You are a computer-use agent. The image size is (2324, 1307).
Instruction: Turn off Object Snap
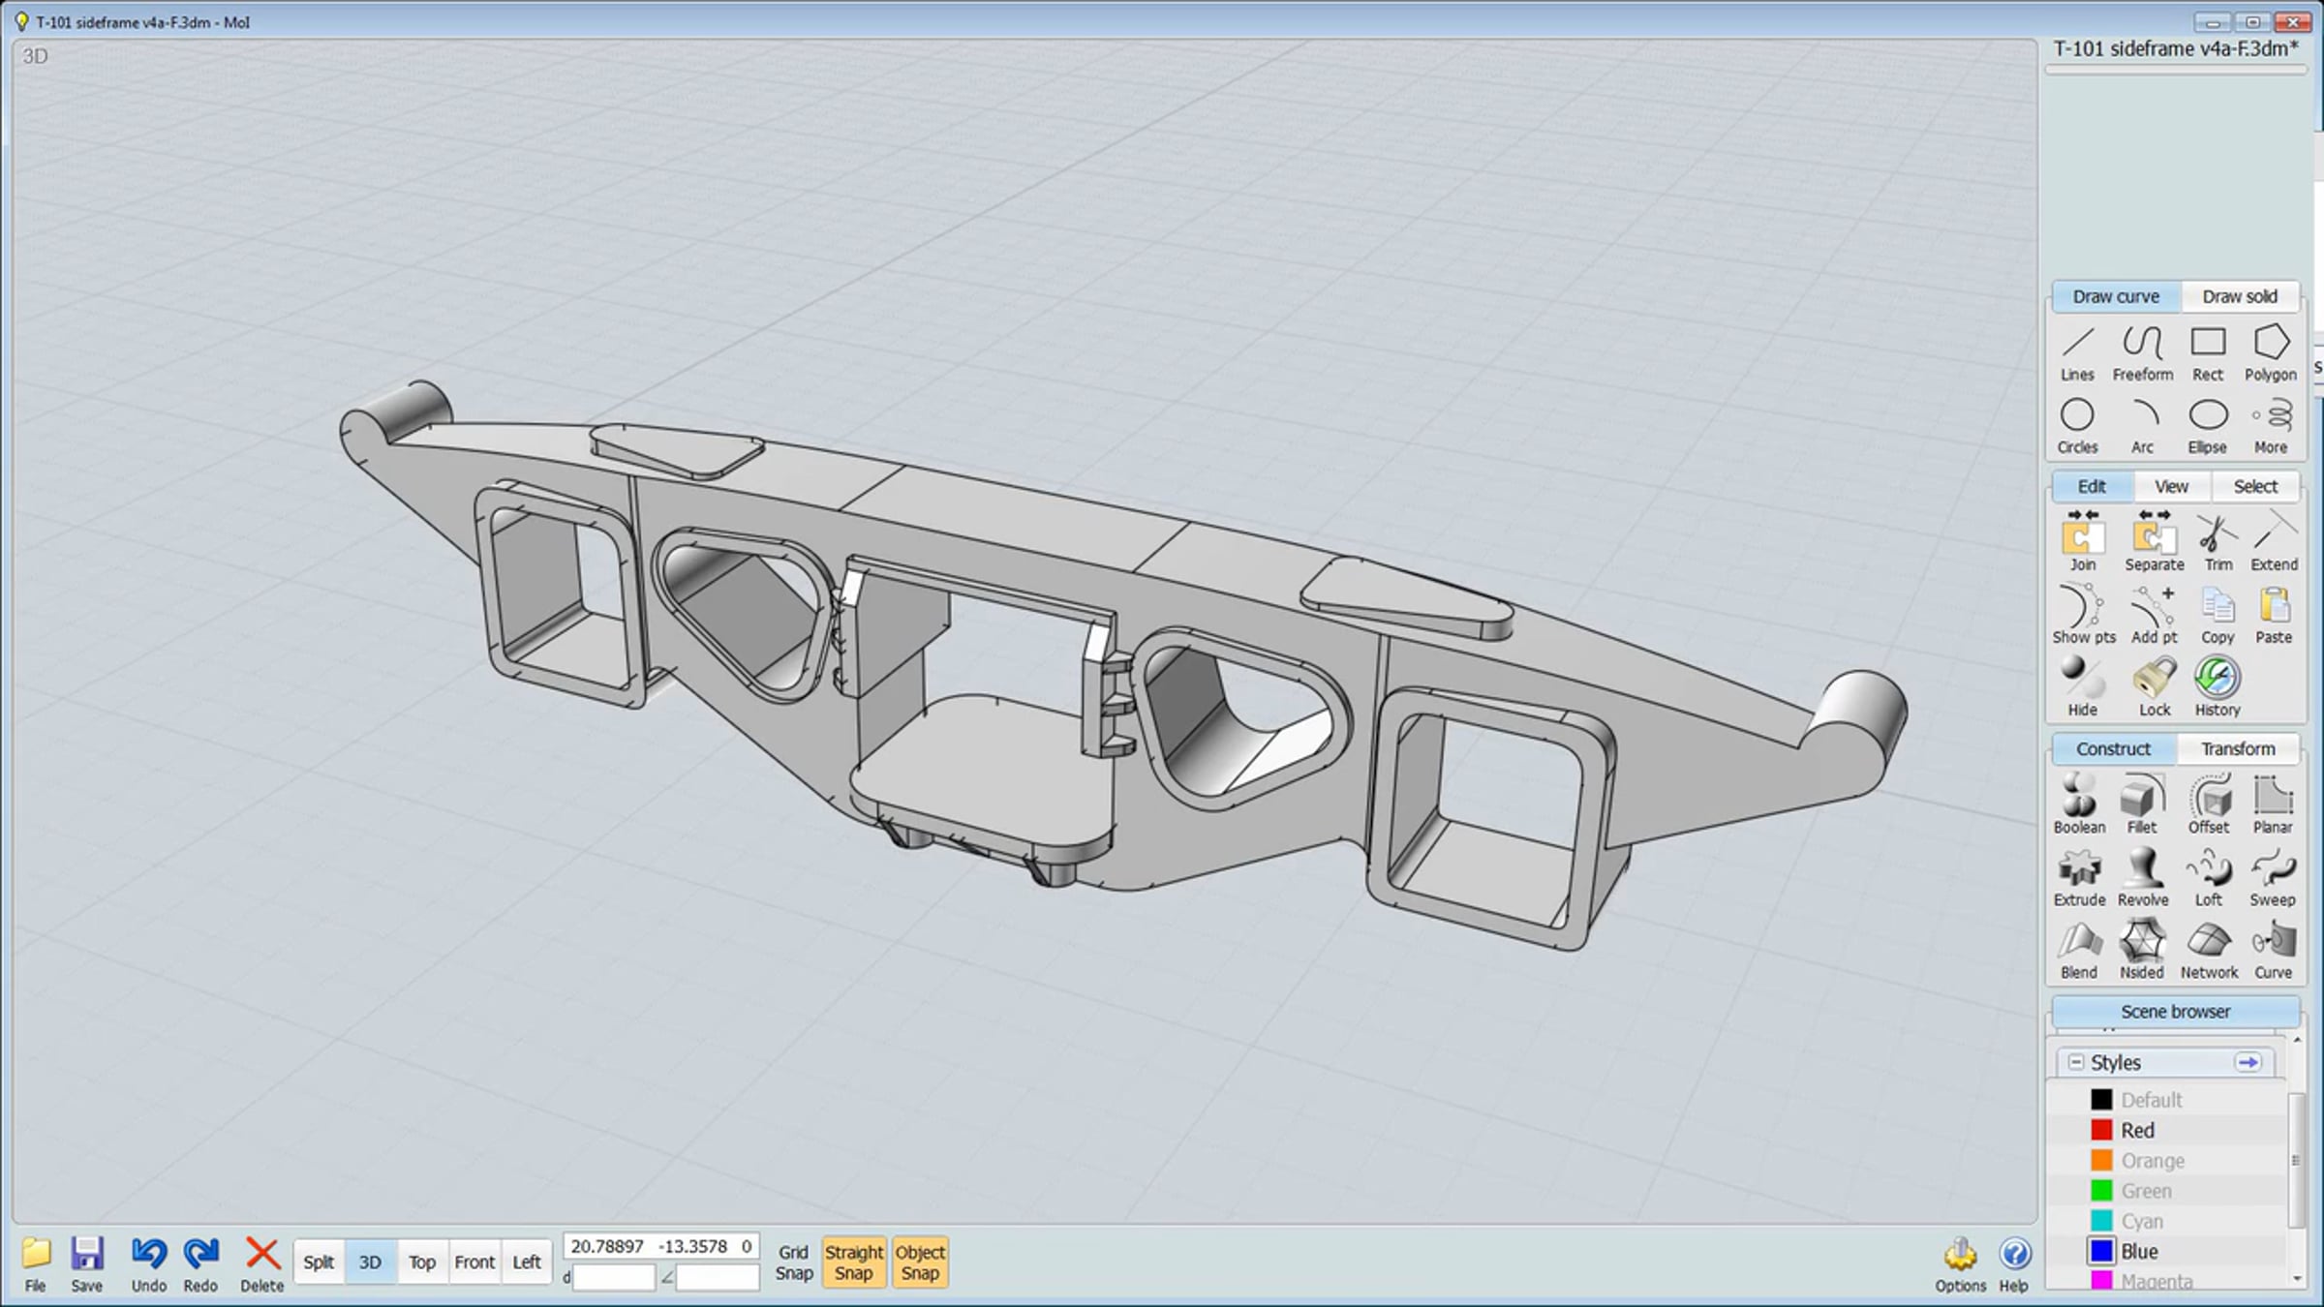920,1262
